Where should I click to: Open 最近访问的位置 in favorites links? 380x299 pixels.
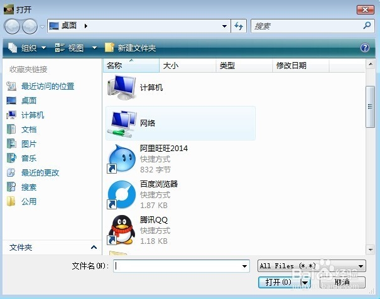(48, 87)
